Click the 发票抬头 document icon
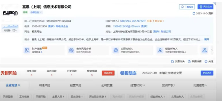Image resolution: width=222 pixels, height=101 pixels. click(172, 61)
